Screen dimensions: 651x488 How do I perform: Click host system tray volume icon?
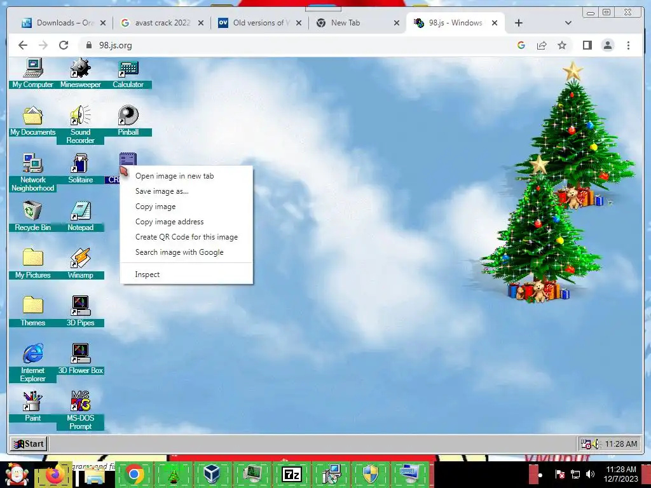[591, 474]
